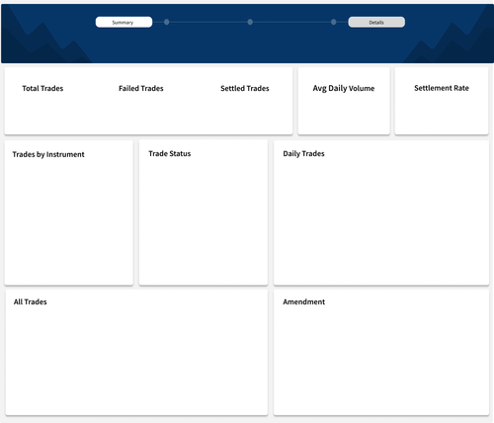Click the Avg Daily Volume card title

(x=344, y=88)
